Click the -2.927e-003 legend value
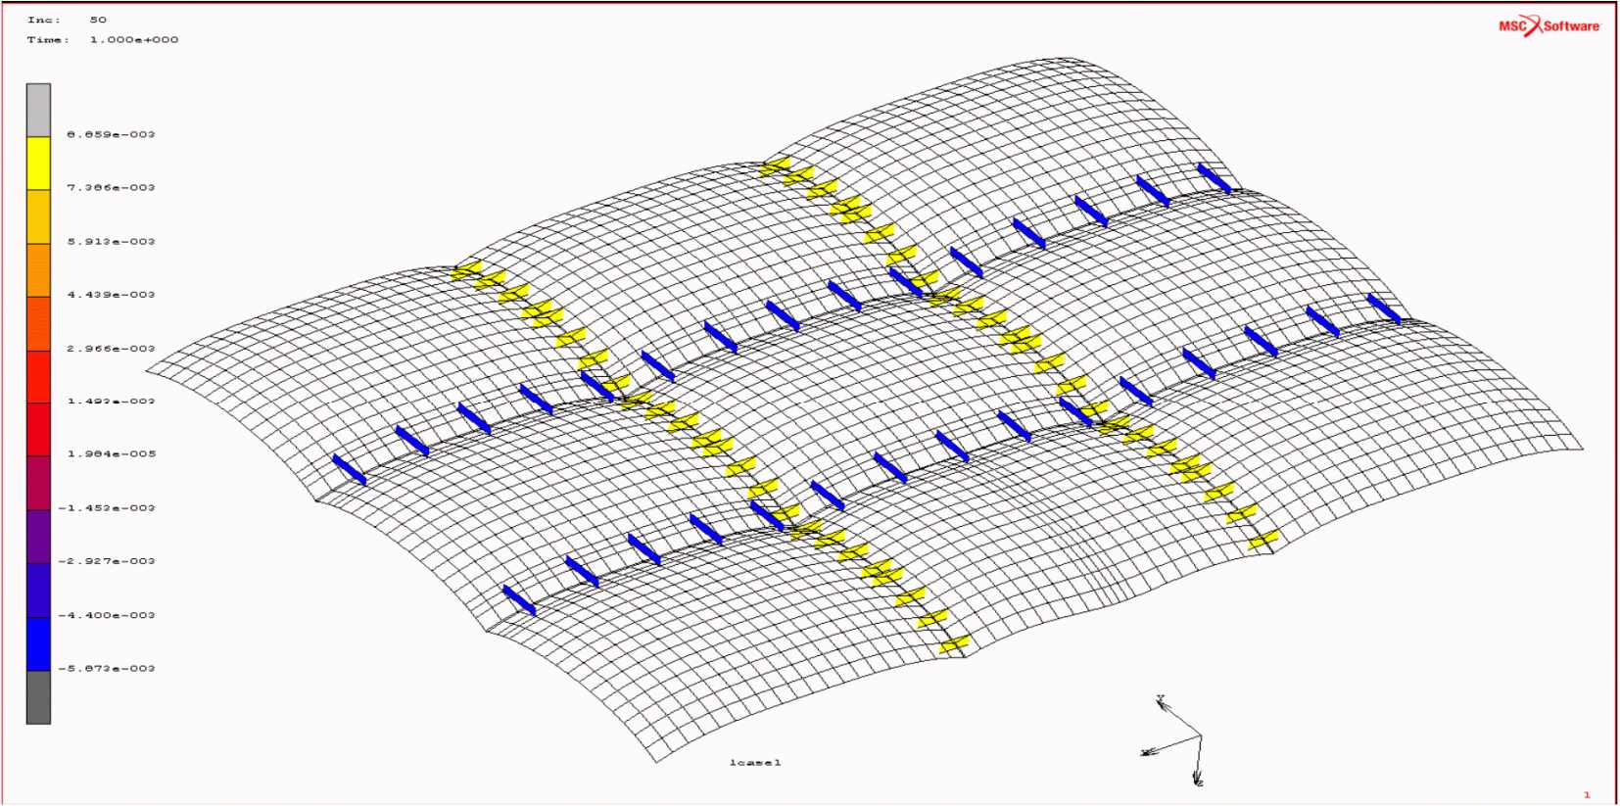The height and width of the screenshot is (806, 1620). tap(107, 561)
